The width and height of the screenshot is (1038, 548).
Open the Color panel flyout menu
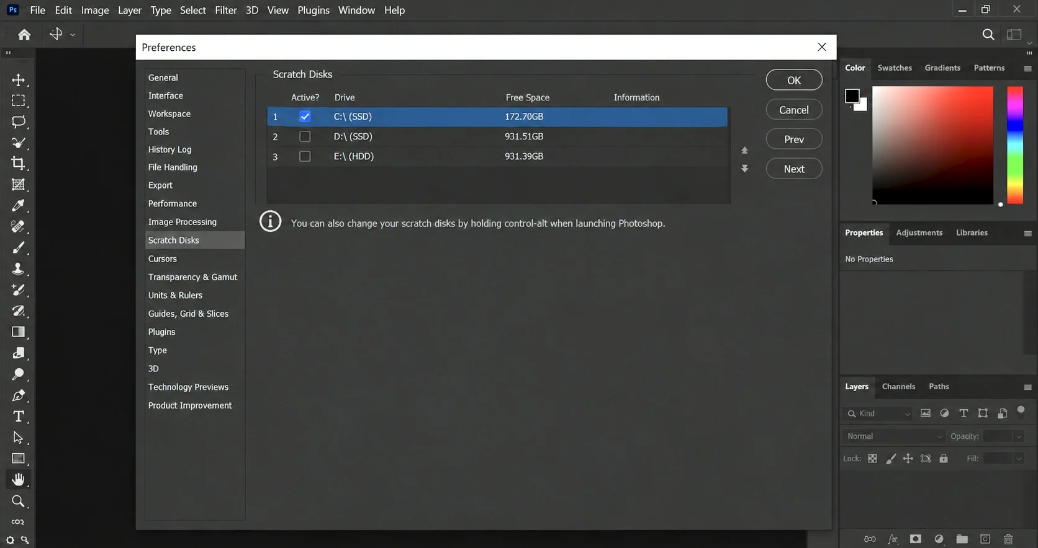tap(1027, 68)
